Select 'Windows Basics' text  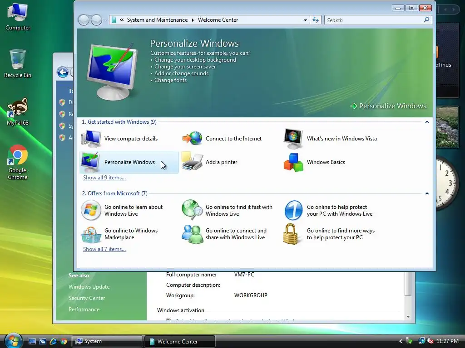click(x=326, y=162)
